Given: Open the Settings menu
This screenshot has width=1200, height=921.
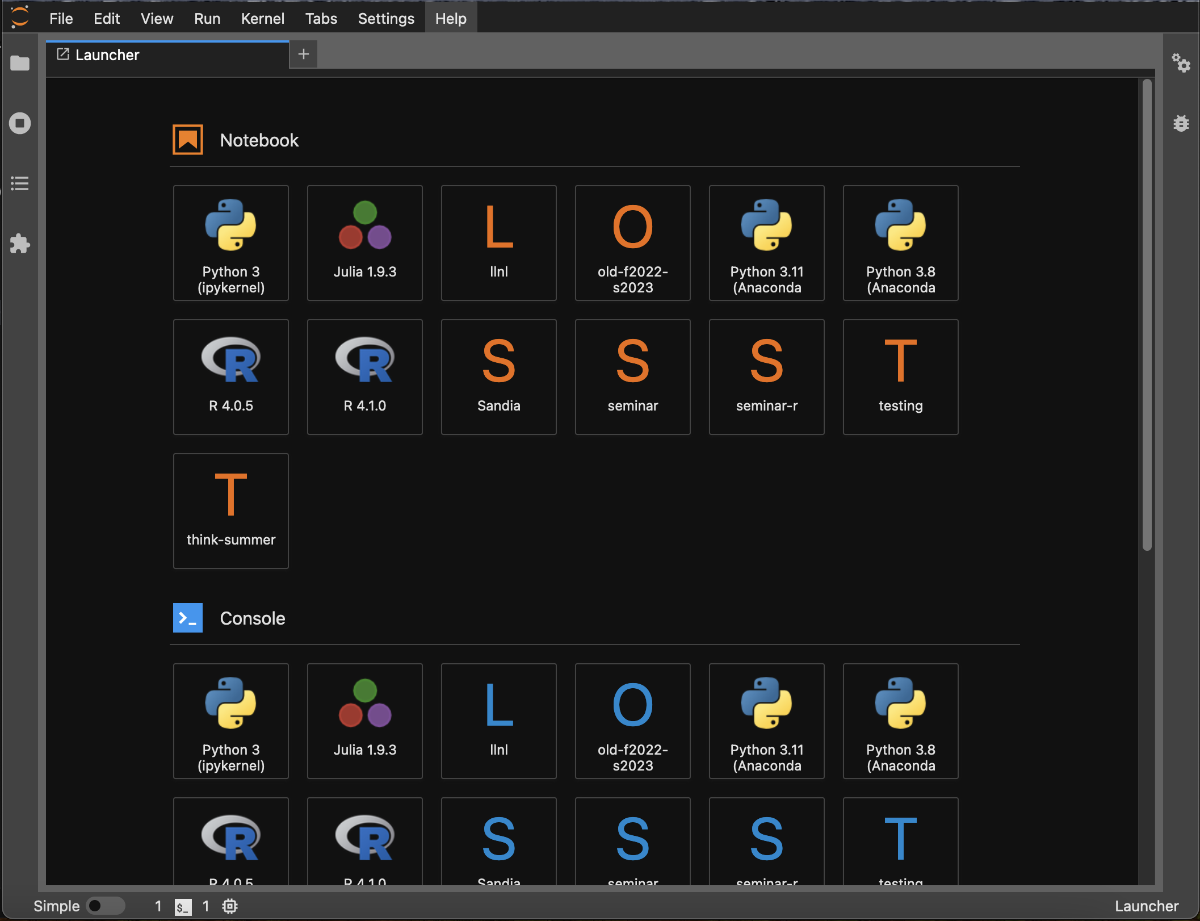Looking at the screenshot, I should pos(386,19).
